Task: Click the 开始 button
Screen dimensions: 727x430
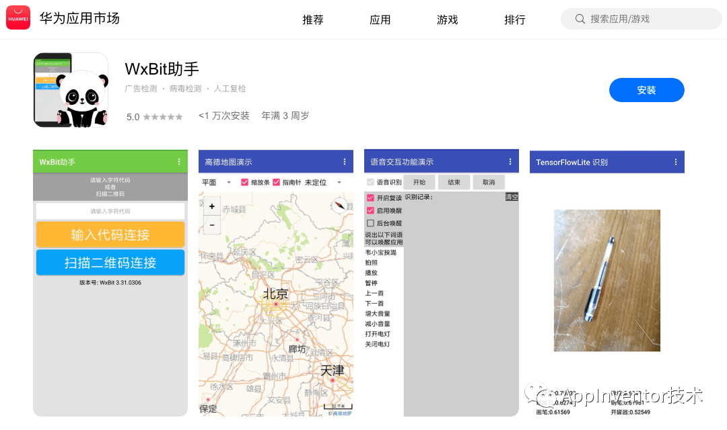Action: point(419,182)
